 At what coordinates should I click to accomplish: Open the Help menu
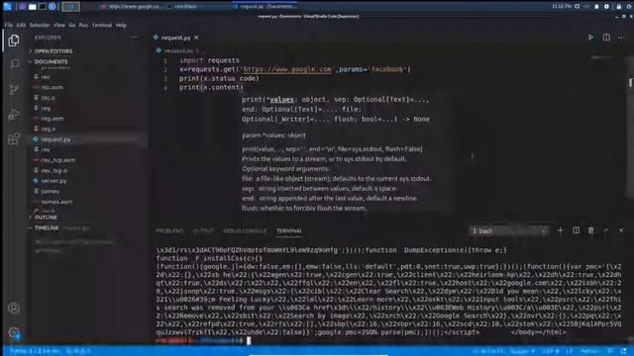121,25
